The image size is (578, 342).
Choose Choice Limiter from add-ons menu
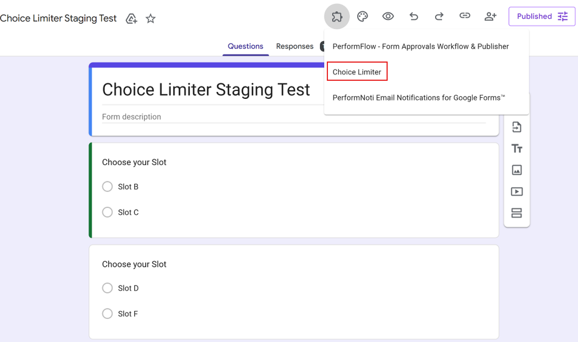point(357,72)
